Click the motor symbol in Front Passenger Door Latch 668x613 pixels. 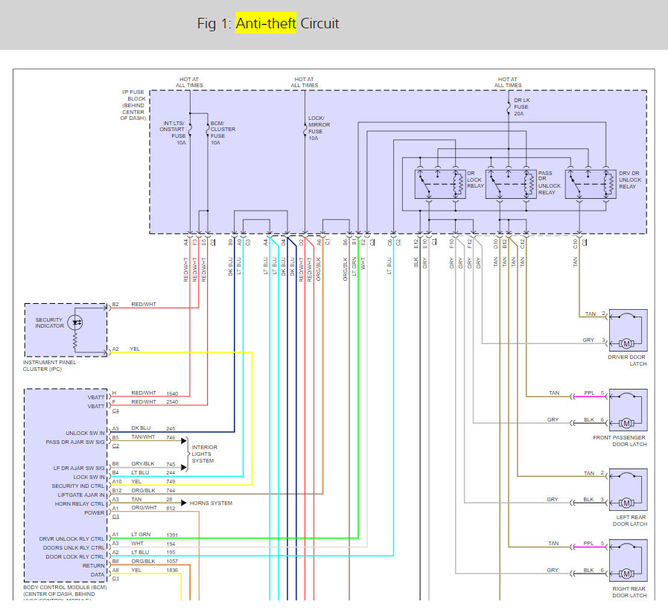(x=626, y=423)
